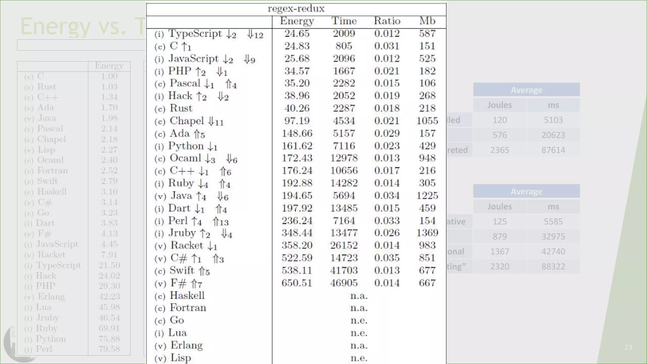
Task: Click the Energy column header in regex-redux table
Action: click(x=297, y=21)
